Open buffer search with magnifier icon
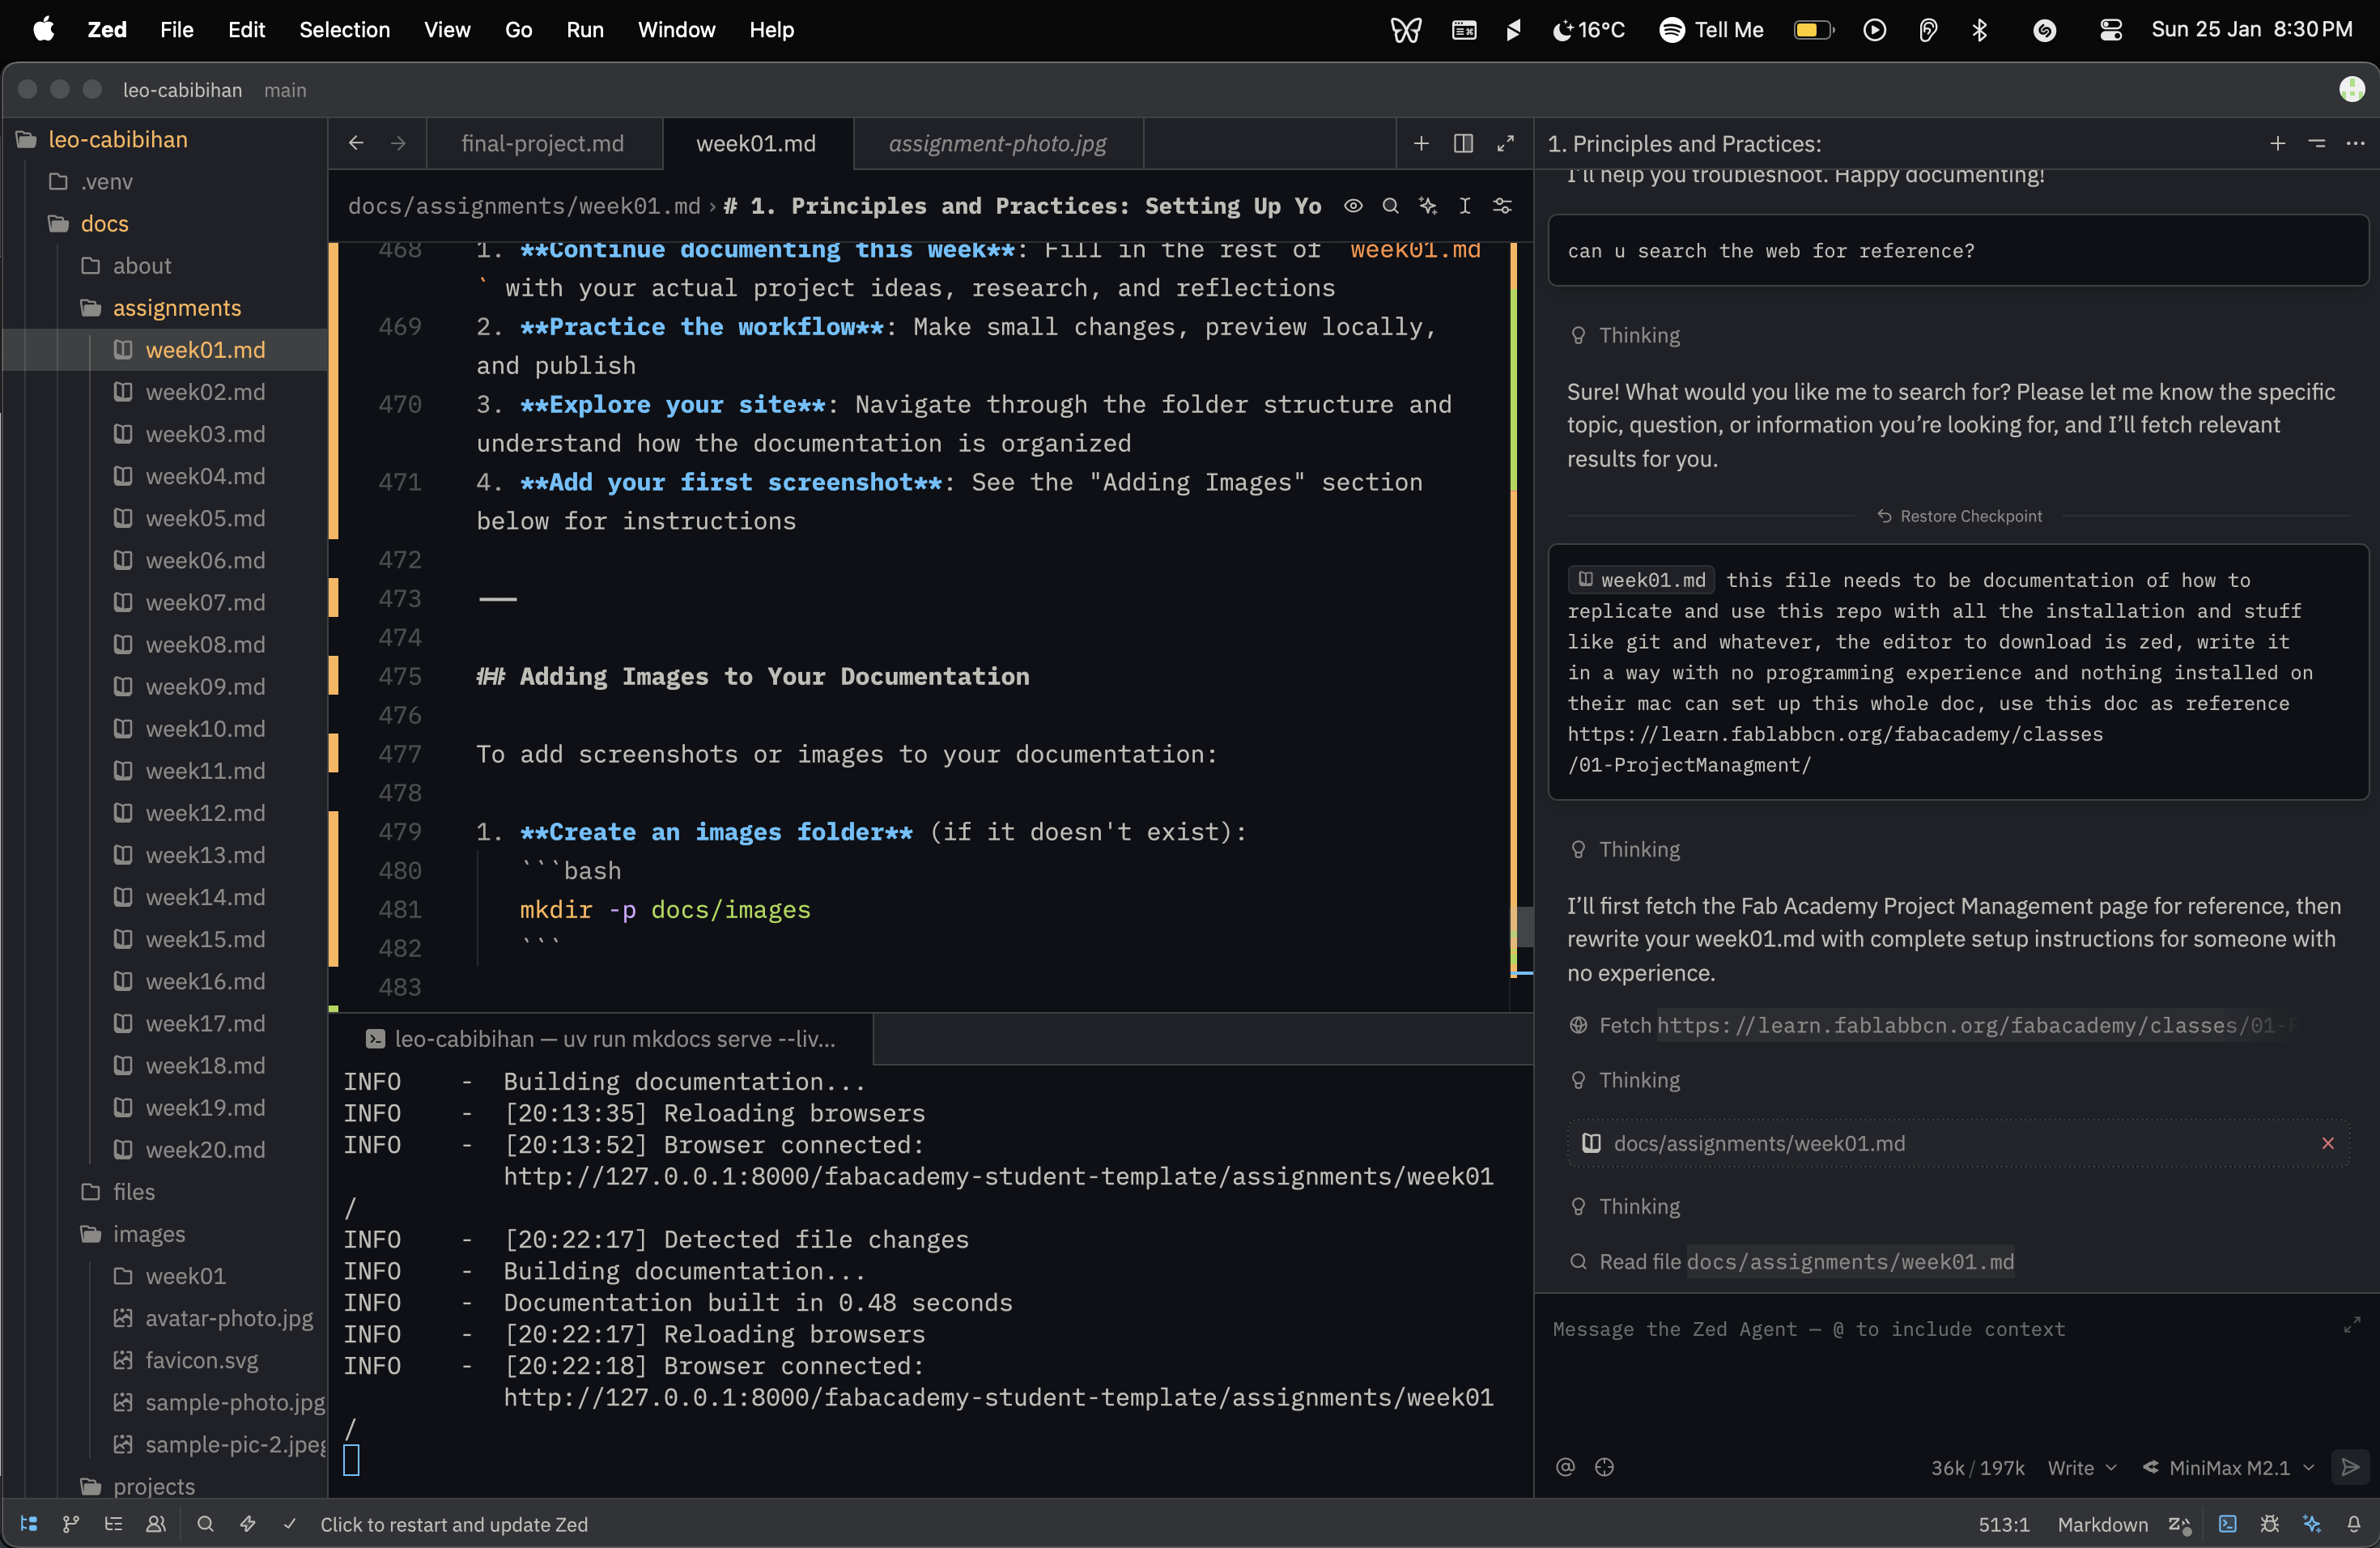Viewport: 2380px width, 1548px height. point(1391,206)
